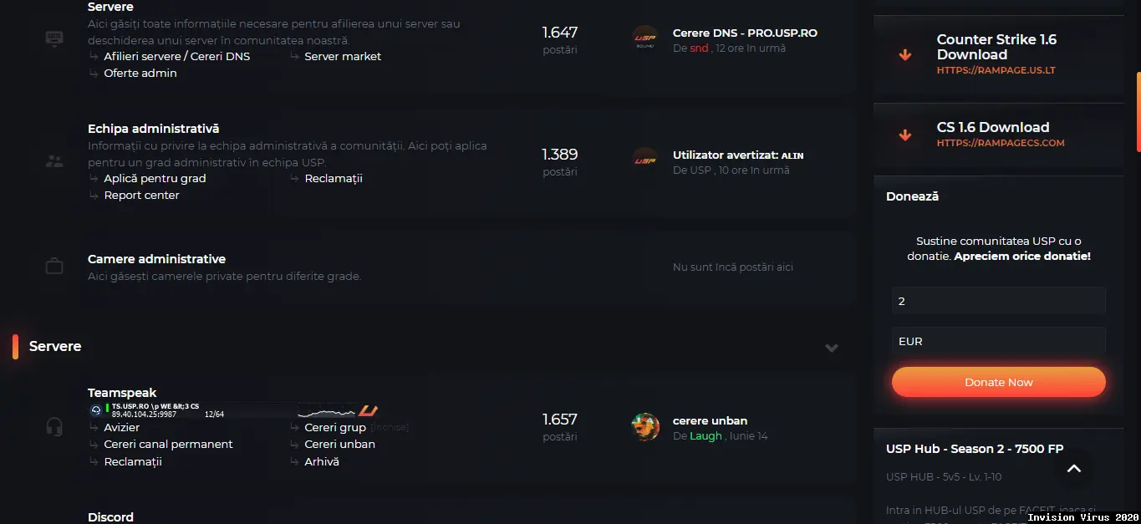
Task: Click the Teamspeak headphones icon
Action: [x=54, y=427]
